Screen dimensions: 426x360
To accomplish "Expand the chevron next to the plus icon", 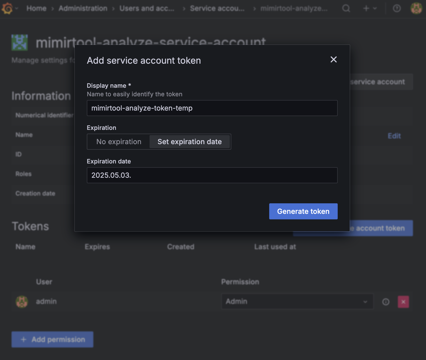I will [x=374, y=8].
